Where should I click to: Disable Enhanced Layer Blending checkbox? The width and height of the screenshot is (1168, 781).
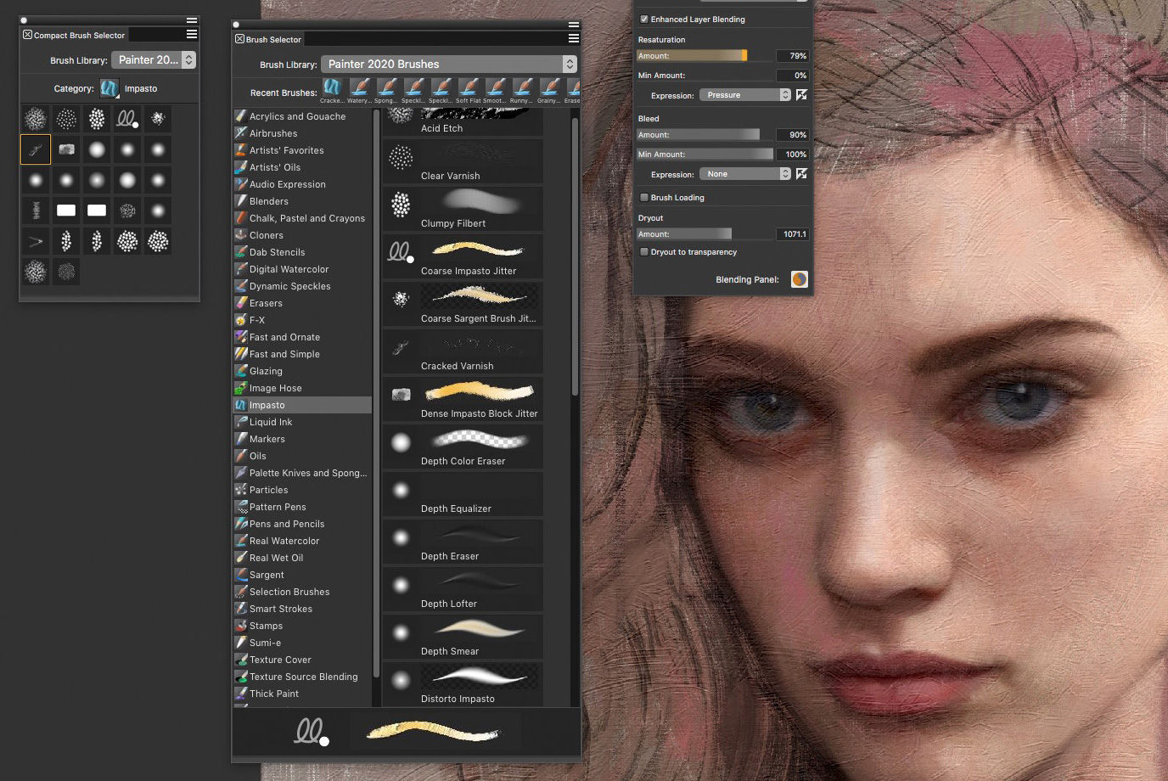pyautogui.click(x=644, y=19)
